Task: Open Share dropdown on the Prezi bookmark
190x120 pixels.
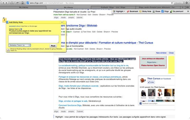Action: pyautogui.click(x=102, y=15)
